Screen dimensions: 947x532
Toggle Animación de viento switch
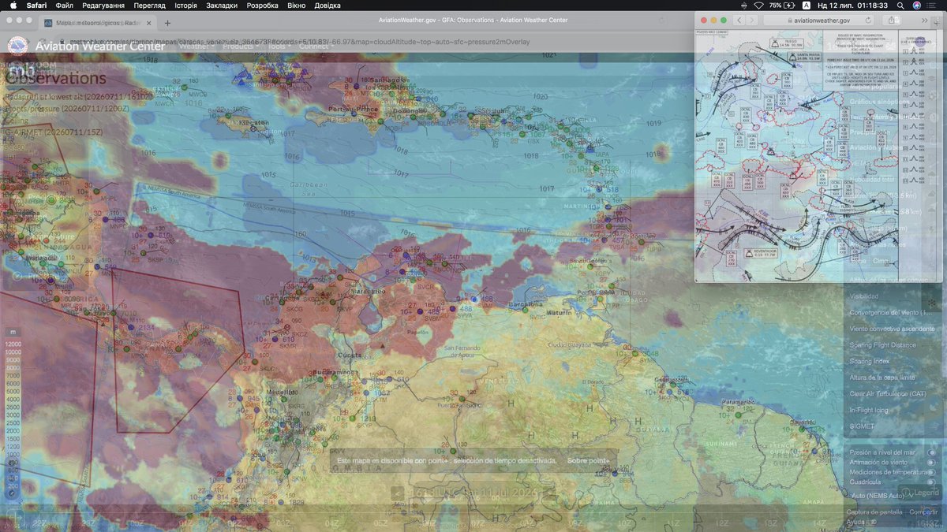click(x=932, y=462)
